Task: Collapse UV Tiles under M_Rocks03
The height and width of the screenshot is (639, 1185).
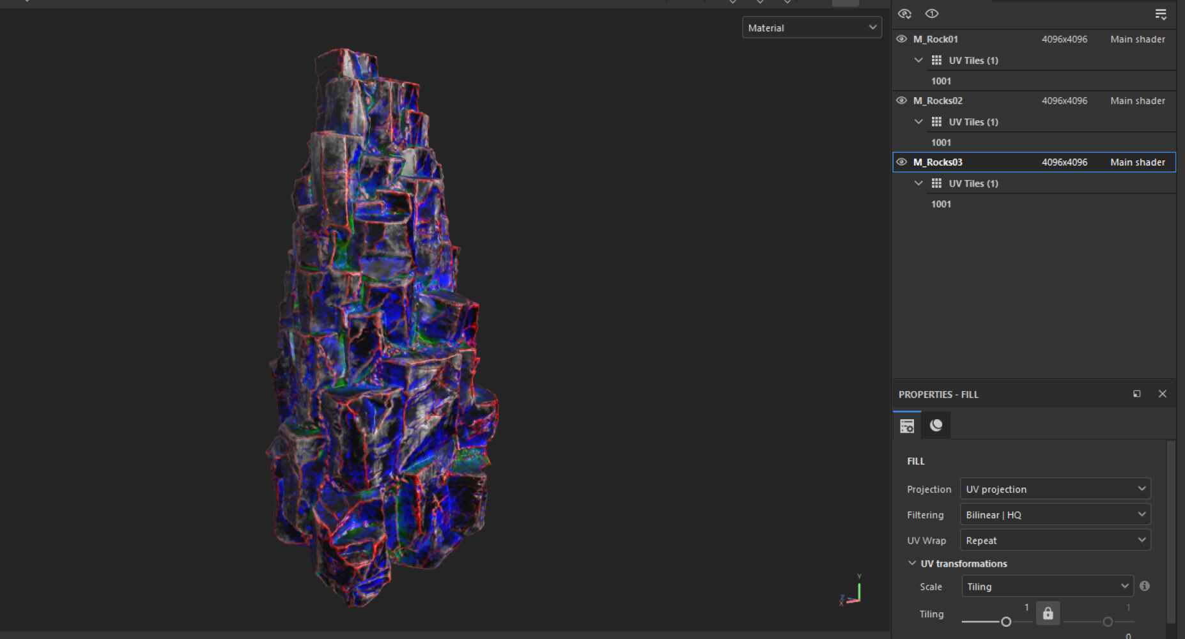Action: coord(918,183)
